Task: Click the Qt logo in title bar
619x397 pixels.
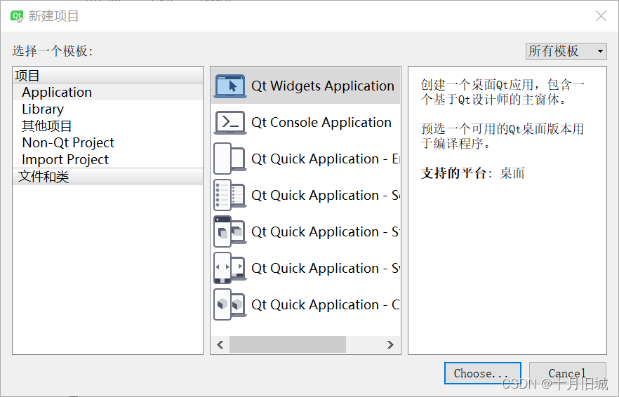Action: (x=18, y=16)
